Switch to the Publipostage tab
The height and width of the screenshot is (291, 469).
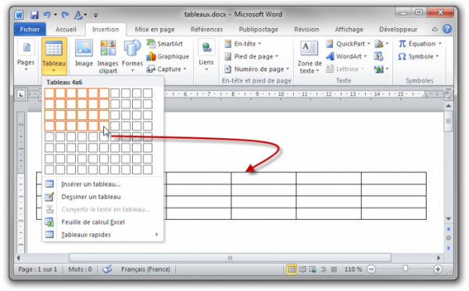click(x=259, y=29)
